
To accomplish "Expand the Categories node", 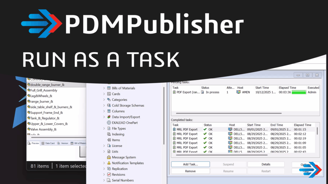I will pos(104,100).
